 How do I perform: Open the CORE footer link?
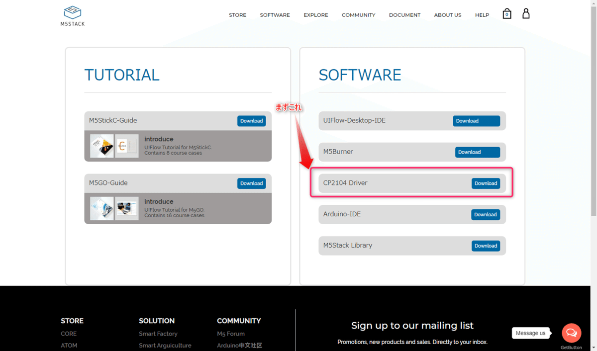point(69,334)
